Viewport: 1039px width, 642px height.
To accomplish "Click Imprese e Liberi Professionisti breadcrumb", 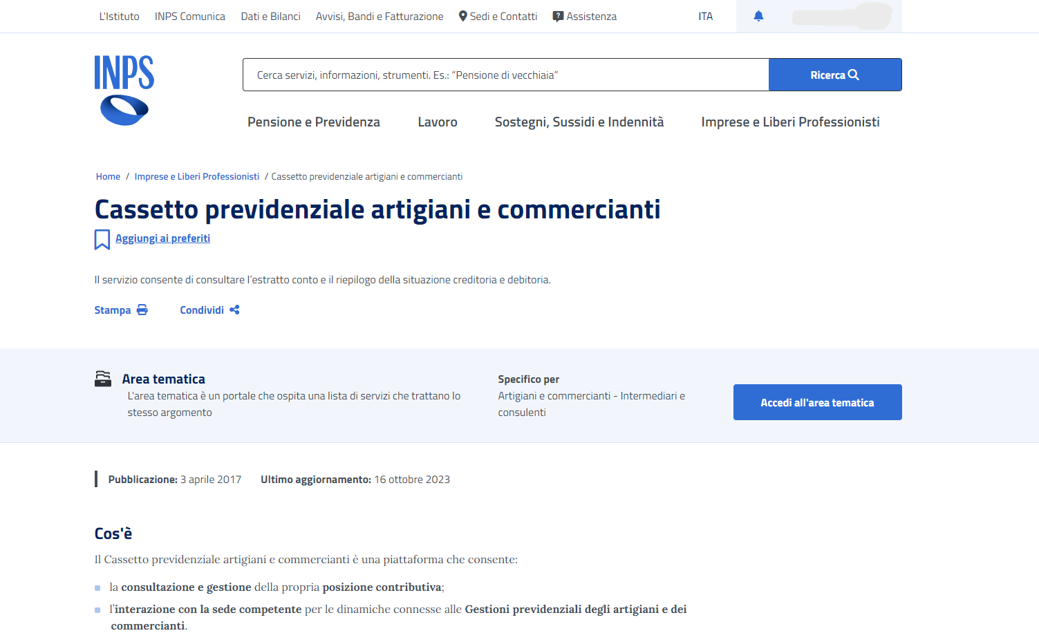I will 197,176.
